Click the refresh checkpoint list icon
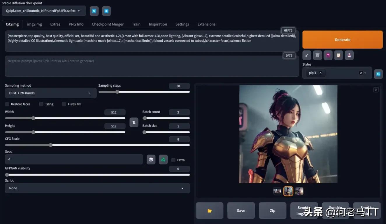Image resolution: width=386 pixels, height=224 pixels. pos(94,11)
